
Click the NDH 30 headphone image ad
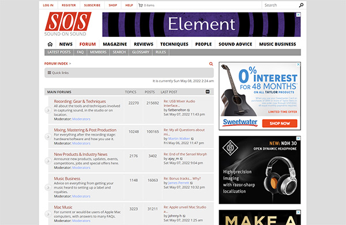[259, 170]
